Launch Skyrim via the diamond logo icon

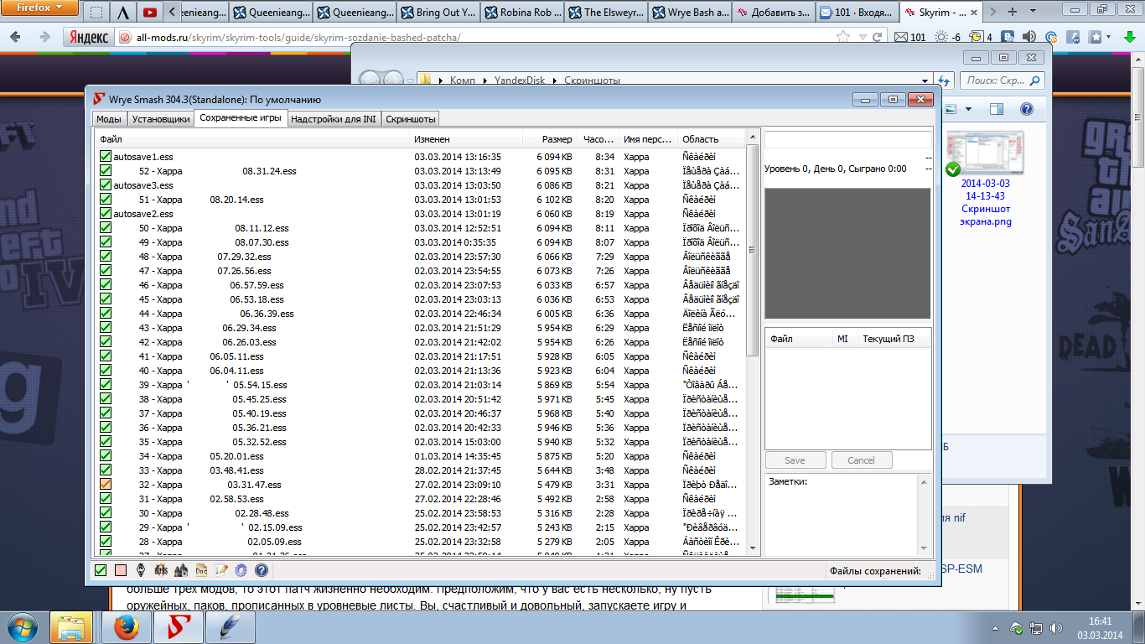(x=141, y=570)
